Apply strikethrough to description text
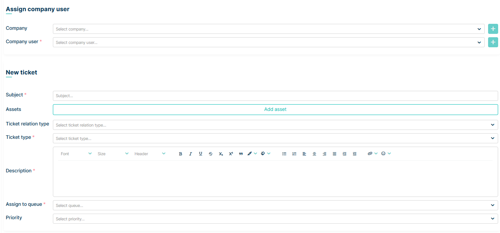 (211, 154)
